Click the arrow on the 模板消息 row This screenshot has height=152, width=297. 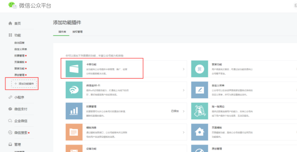183,132
